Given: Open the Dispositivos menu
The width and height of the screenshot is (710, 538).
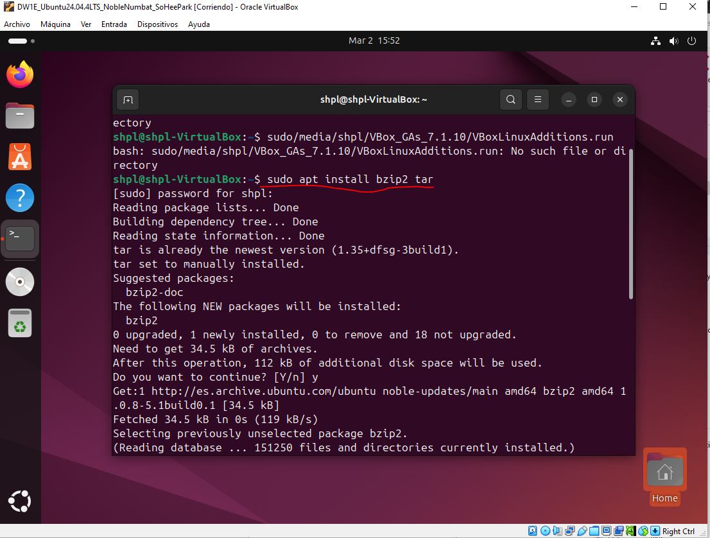Looking at the screenshot, I should point(157,24).
